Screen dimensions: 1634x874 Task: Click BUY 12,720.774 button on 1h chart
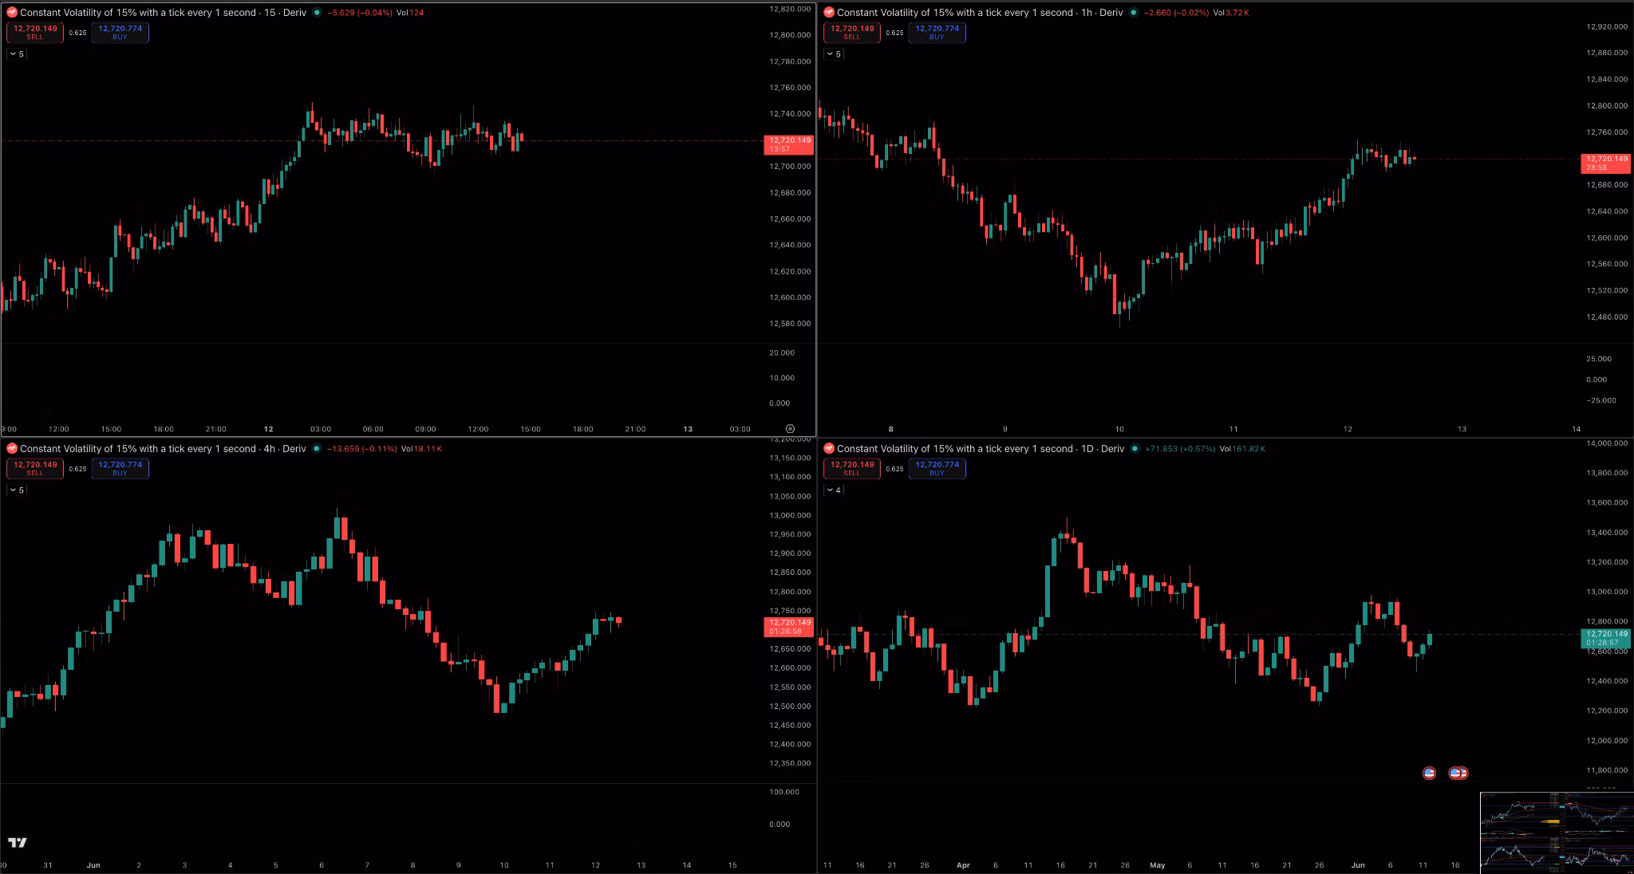937,32
